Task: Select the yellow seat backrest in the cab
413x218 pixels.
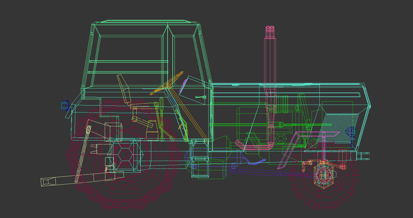Action: click(124, 88)
